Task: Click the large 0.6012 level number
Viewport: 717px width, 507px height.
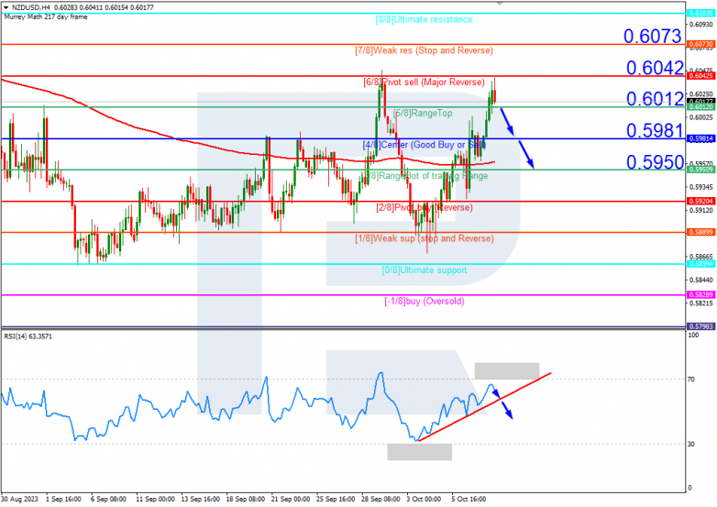Action: click(655, 99)
